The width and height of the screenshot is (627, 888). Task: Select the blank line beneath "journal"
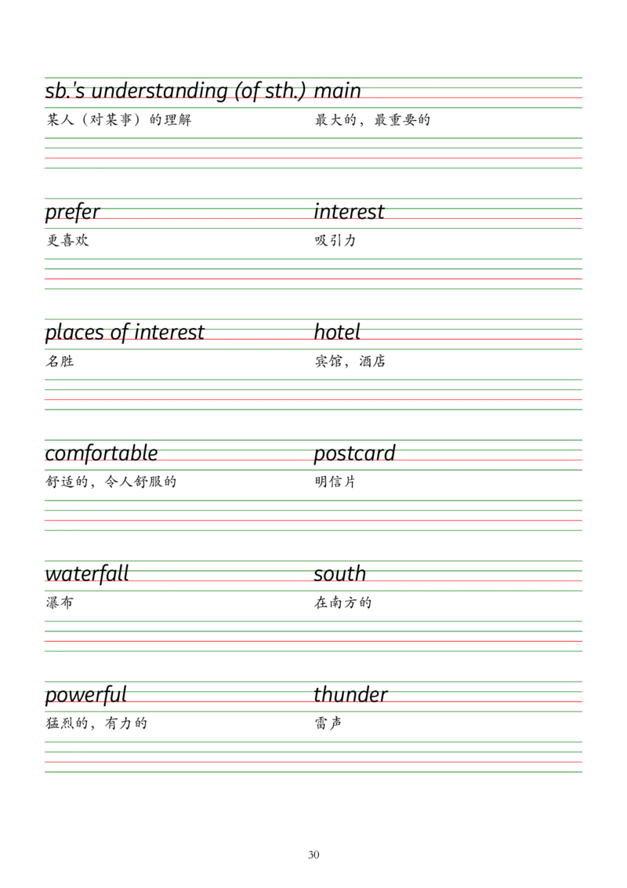tap(447, 516)
